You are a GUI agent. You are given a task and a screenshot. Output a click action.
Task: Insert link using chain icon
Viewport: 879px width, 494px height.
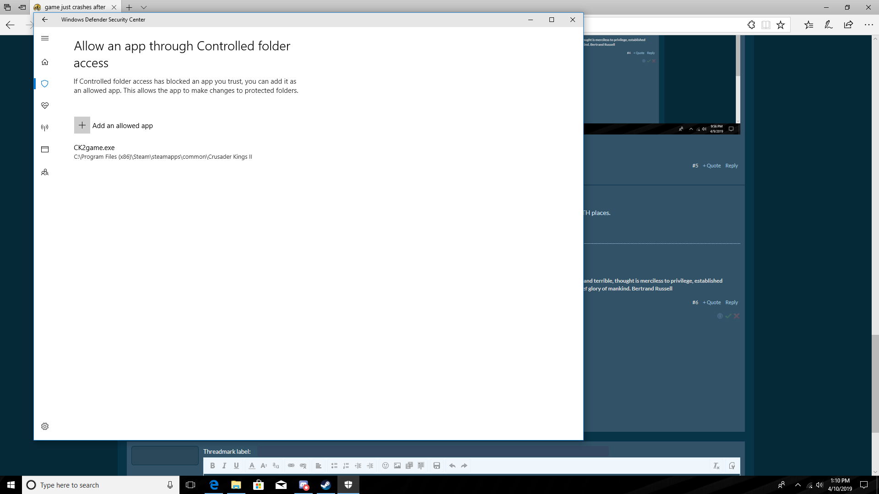coord(291,466)
